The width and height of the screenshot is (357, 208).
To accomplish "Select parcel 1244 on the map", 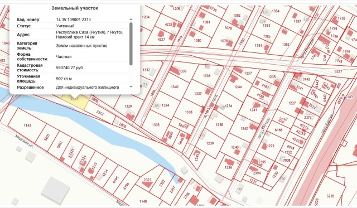I will tap(238, 87).
